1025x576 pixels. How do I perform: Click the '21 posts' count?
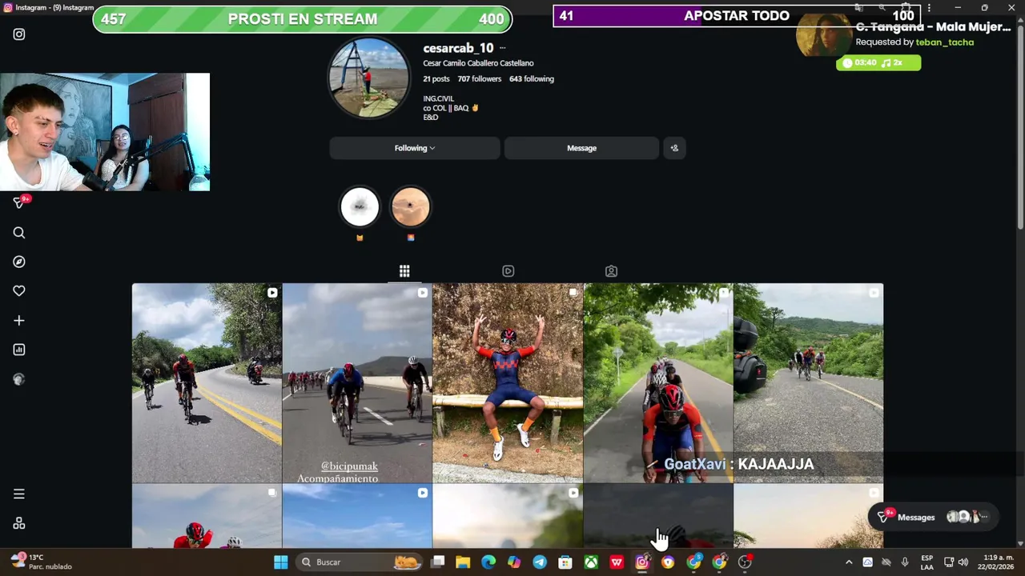(x=436, y=79)
